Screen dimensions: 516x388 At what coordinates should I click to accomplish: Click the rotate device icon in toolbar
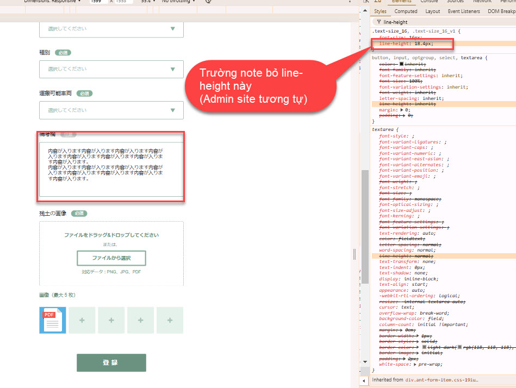(x=209, y=2)
